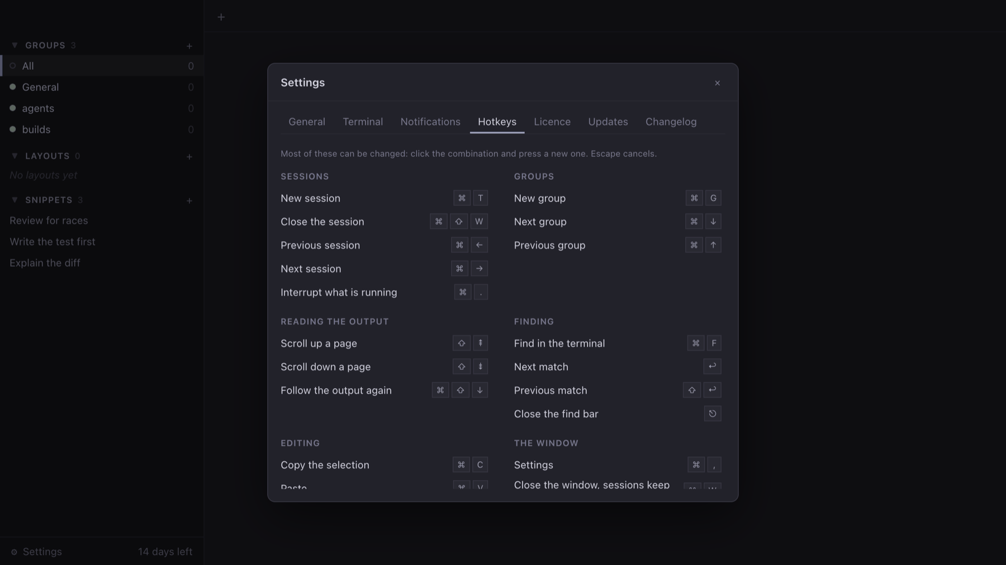Open a new tab with top plus icon
The image size is (1006, 565).
click(x=221, y=17)
